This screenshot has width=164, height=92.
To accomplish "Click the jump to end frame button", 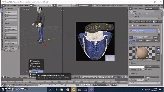I will tap(91, 85).
